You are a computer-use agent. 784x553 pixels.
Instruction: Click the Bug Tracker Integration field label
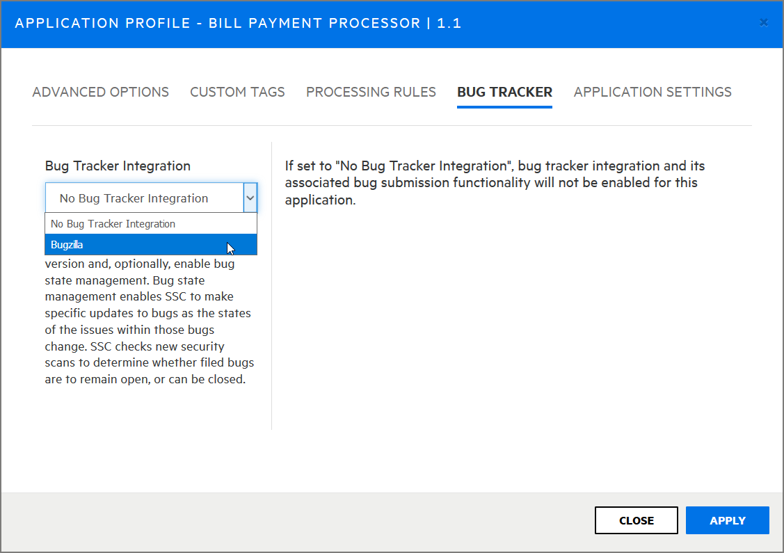[x=118, y=166]
